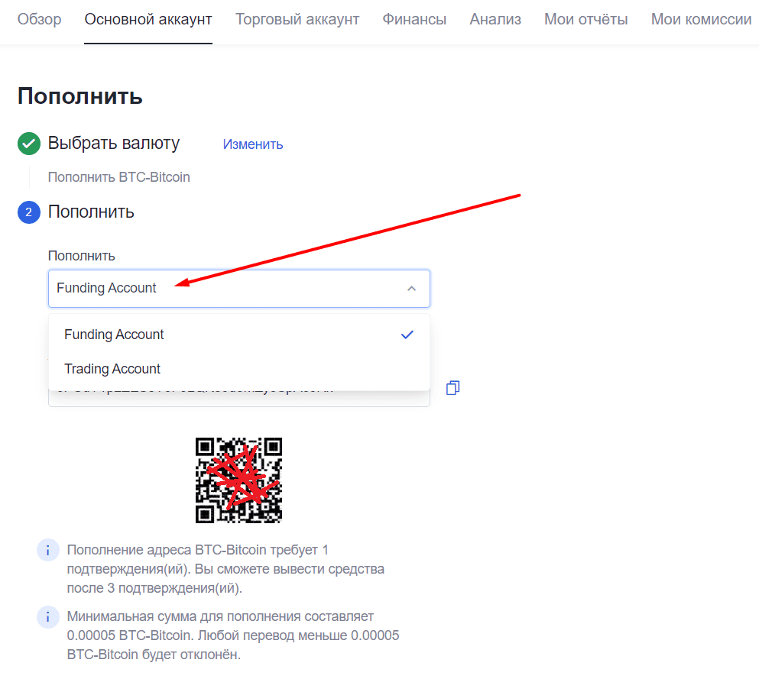
Task: Click the Пополнить step 2 heading
Action: (91, 212)
